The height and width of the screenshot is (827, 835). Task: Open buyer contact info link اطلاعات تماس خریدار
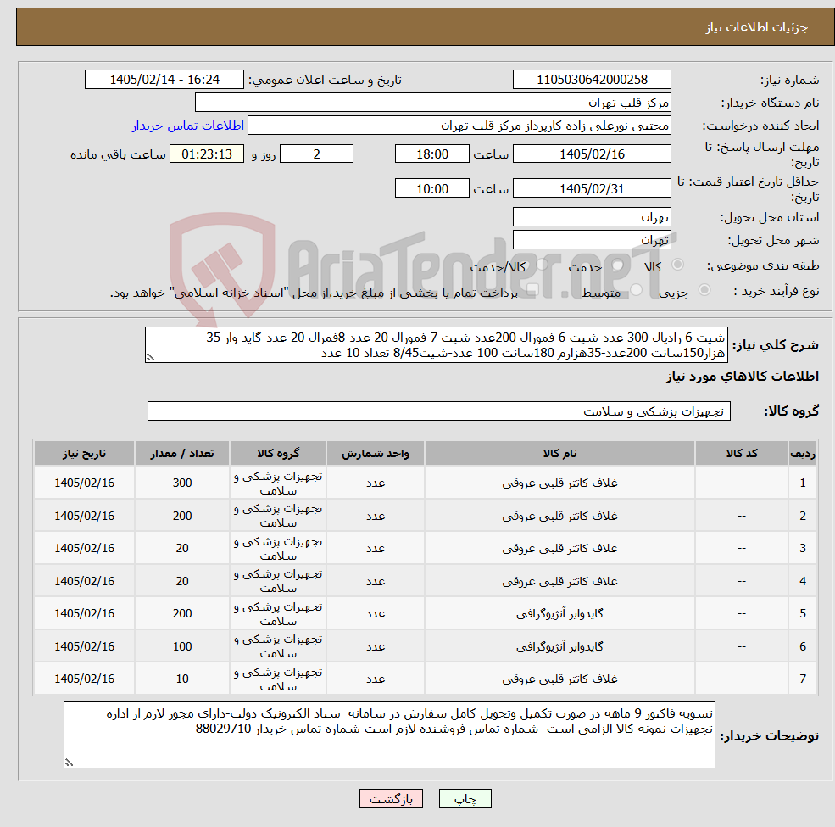tap(187, 126)
